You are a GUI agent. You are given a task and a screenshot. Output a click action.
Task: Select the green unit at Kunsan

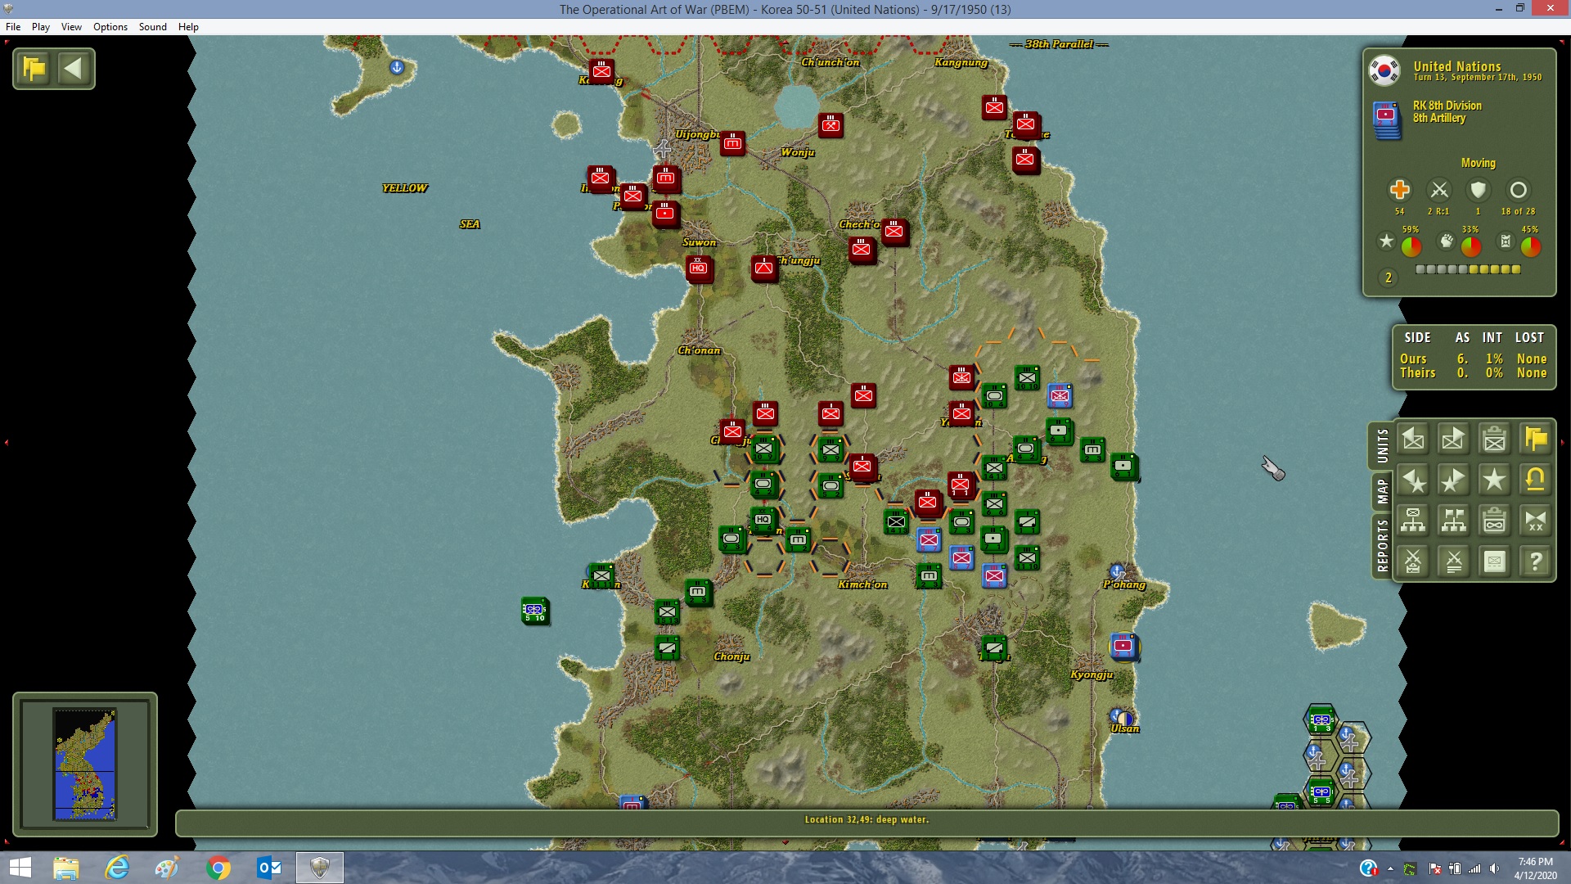pyautogui.click(x=601, y=575)
